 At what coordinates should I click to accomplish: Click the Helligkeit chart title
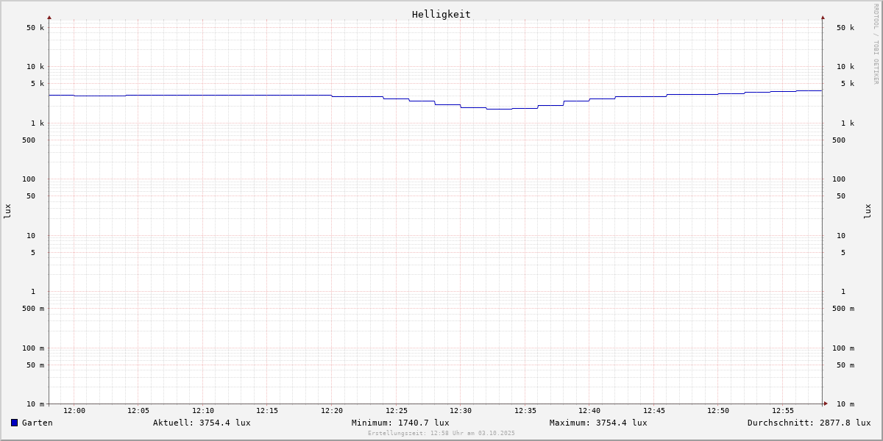pyautogui.click(x=441, y=14)
